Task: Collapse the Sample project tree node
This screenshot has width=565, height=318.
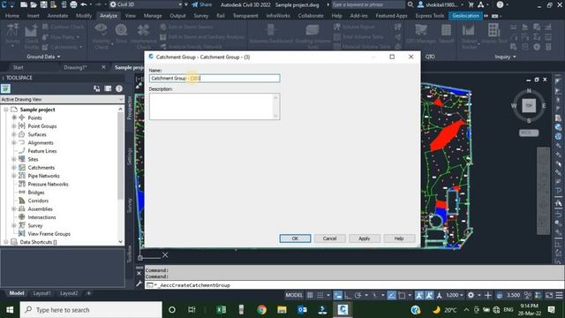Action: pyautogui.click(x=6, y=110)
